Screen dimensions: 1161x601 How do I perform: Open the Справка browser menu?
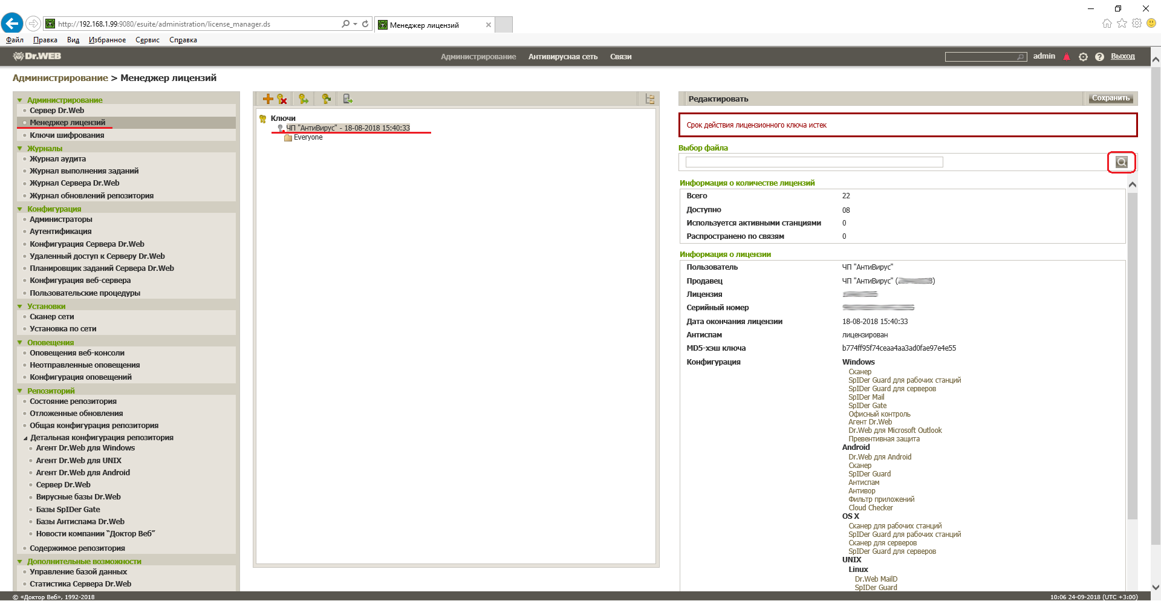183,40
